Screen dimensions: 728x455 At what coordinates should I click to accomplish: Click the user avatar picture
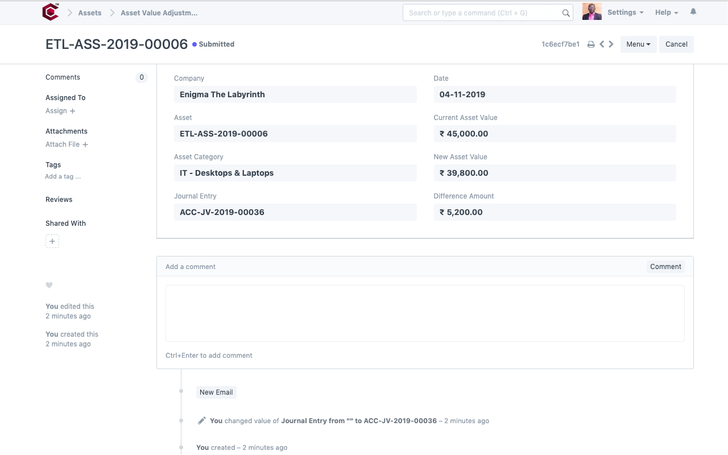[x=591, y=12]
